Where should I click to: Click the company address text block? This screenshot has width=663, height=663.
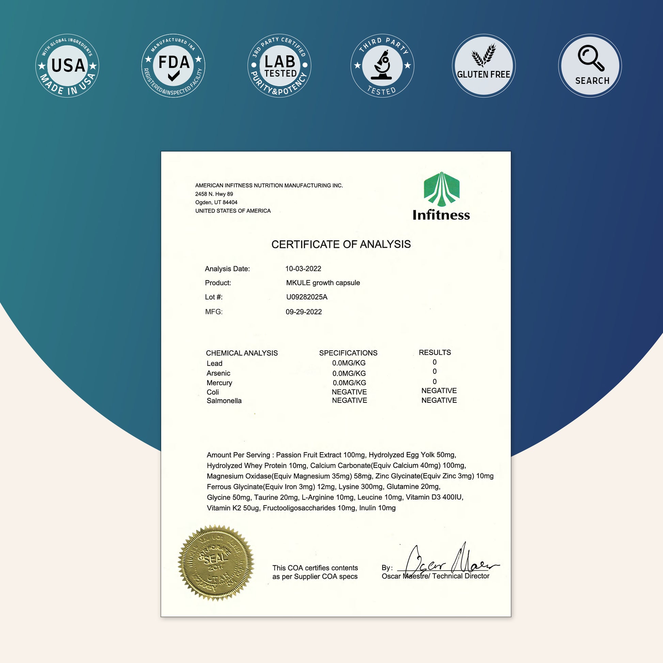point(269,198)
